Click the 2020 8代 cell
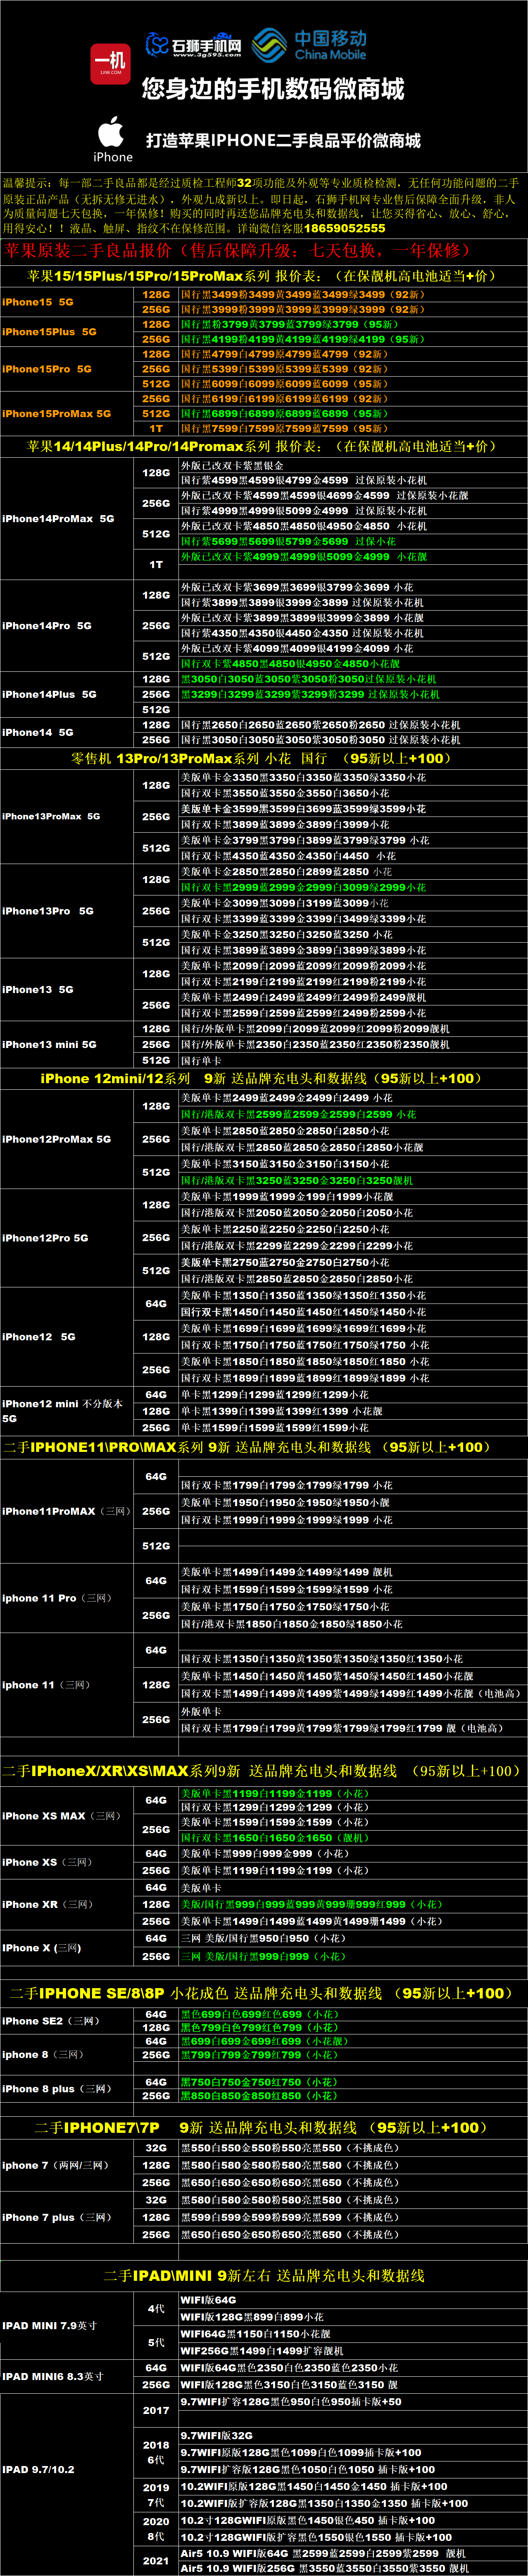This screenshot has width=528, height=2576. (x=156, y=2528)
